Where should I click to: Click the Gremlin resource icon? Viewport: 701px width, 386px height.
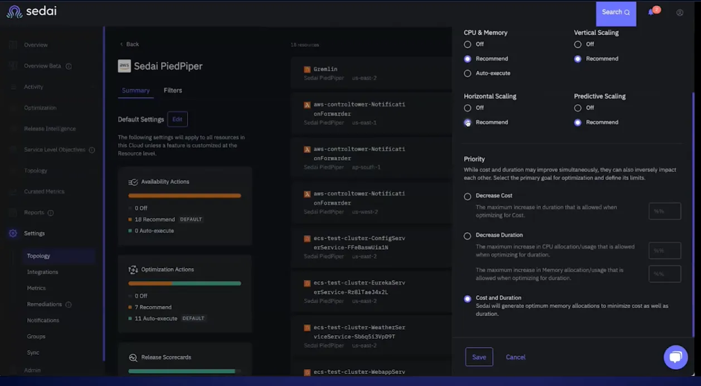pyautogui.click(x=307, y=70)
